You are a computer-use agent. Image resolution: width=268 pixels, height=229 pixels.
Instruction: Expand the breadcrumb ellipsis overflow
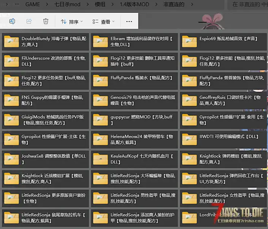point(17,4)
